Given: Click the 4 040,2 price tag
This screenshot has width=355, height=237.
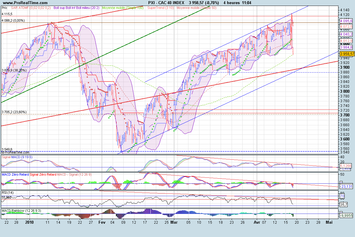Looking at the screenshot, I should 346,34.
